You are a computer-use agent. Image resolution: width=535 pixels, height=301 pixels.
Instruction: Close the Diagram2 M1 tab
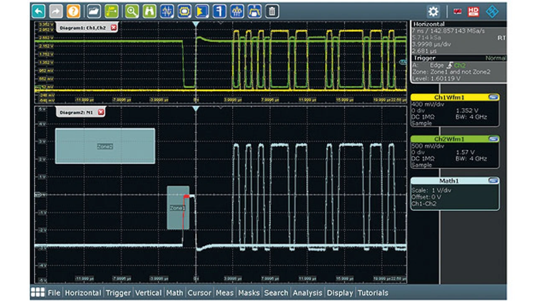[101, 112]
